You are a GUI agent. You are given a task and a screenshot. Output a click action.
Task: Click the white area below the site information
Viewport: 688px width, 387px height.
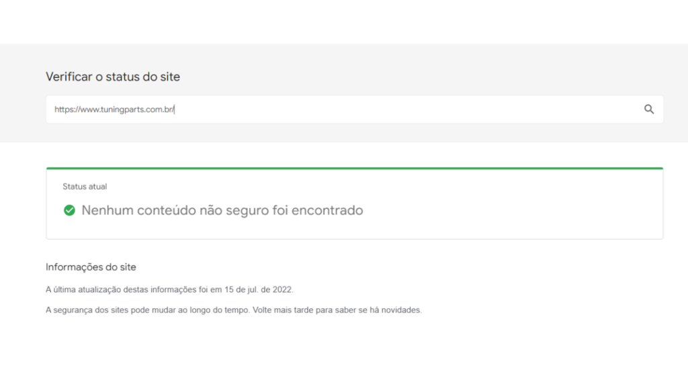344,349
